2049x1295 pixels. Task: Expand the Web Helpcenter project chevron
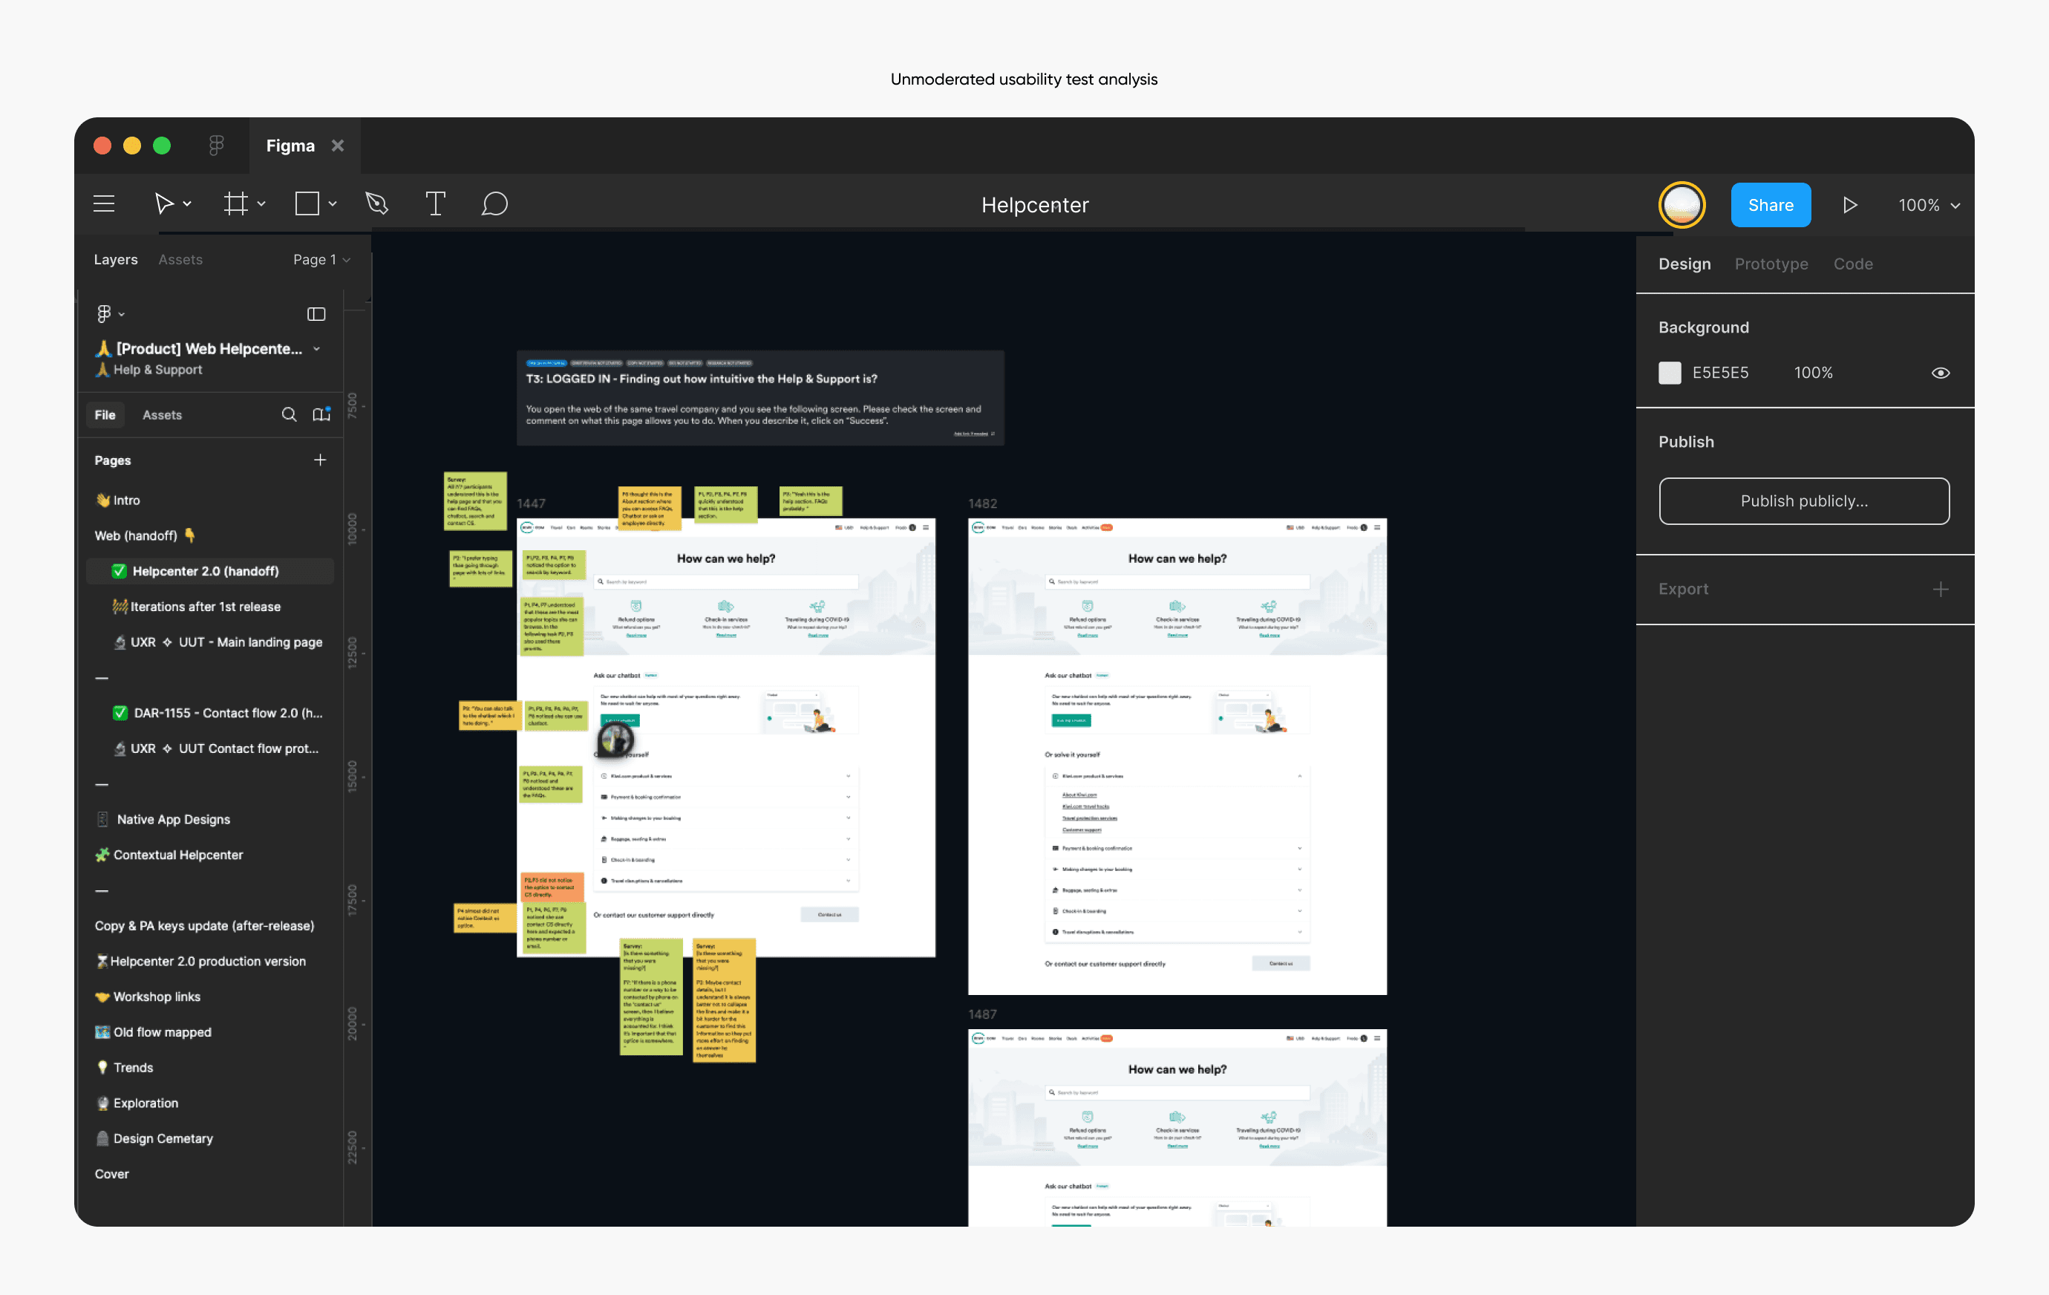[x=316, y=349]
